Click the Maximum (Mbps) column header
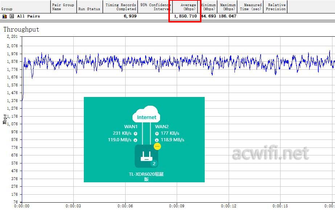Viewport: 335px width, 211px height. [227, 7]
